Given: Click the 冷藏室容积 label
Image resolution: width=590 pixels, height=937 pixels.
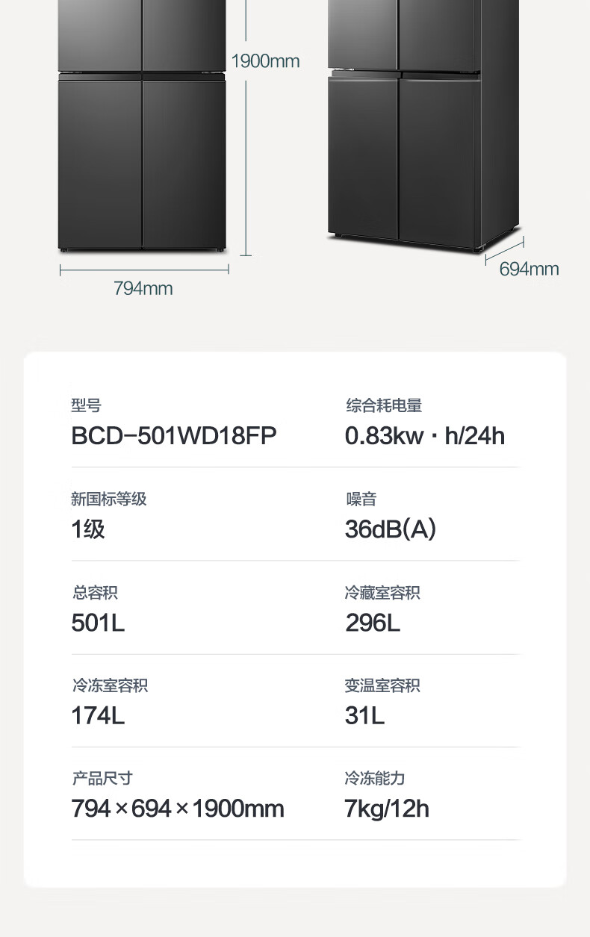Looking at the screenshot, I should point(382,593).
